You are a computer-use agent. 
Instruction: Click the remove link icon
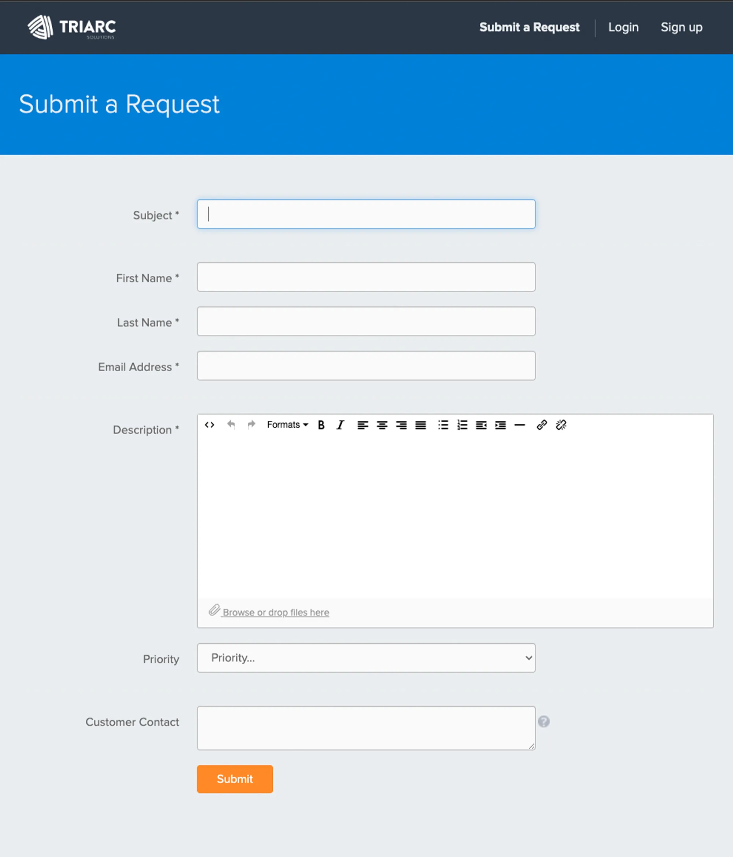[x=561, y=425]
